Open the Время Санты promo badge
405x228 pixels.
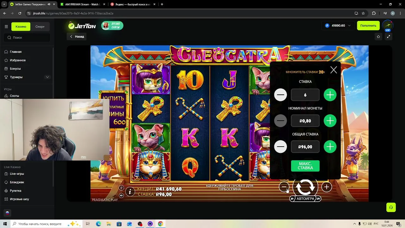click(112, 26)
